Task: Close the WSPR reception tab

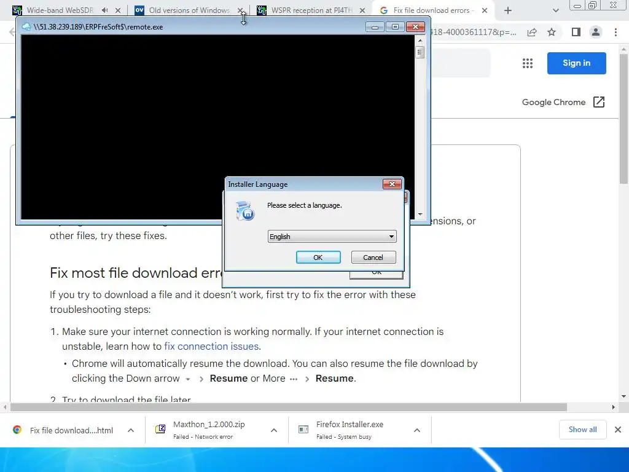Action: (x=362, y=10)
